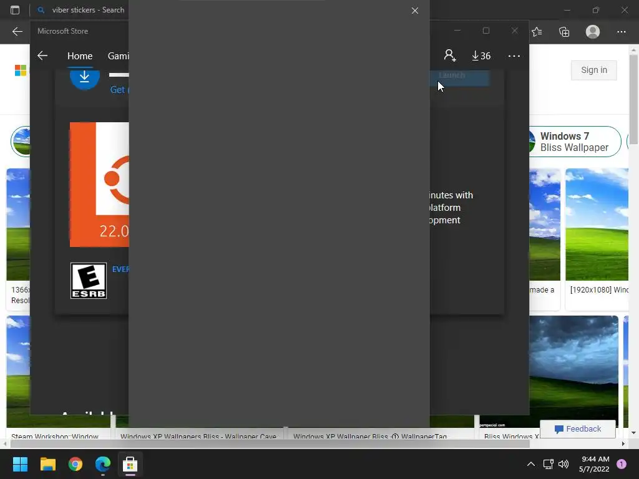Select the Windows 7 Bliss Wallpaper chip
Image resolution: width=639 pixels, height=479 pixels.
[x=575, y=142]
